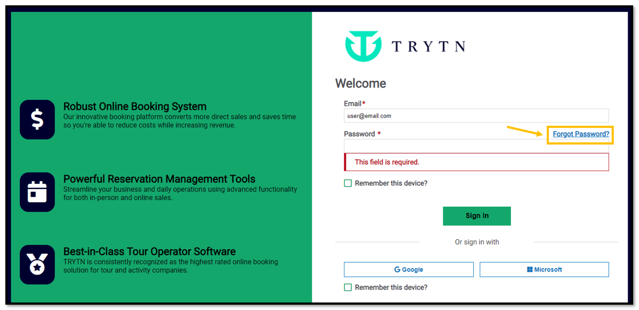The image size is (639, 310).
Task: Click the 'Or sign in with' text
Action: pos(477,242)
